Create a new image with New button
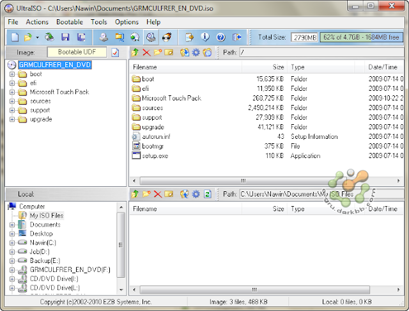 [x=15, y=37]
